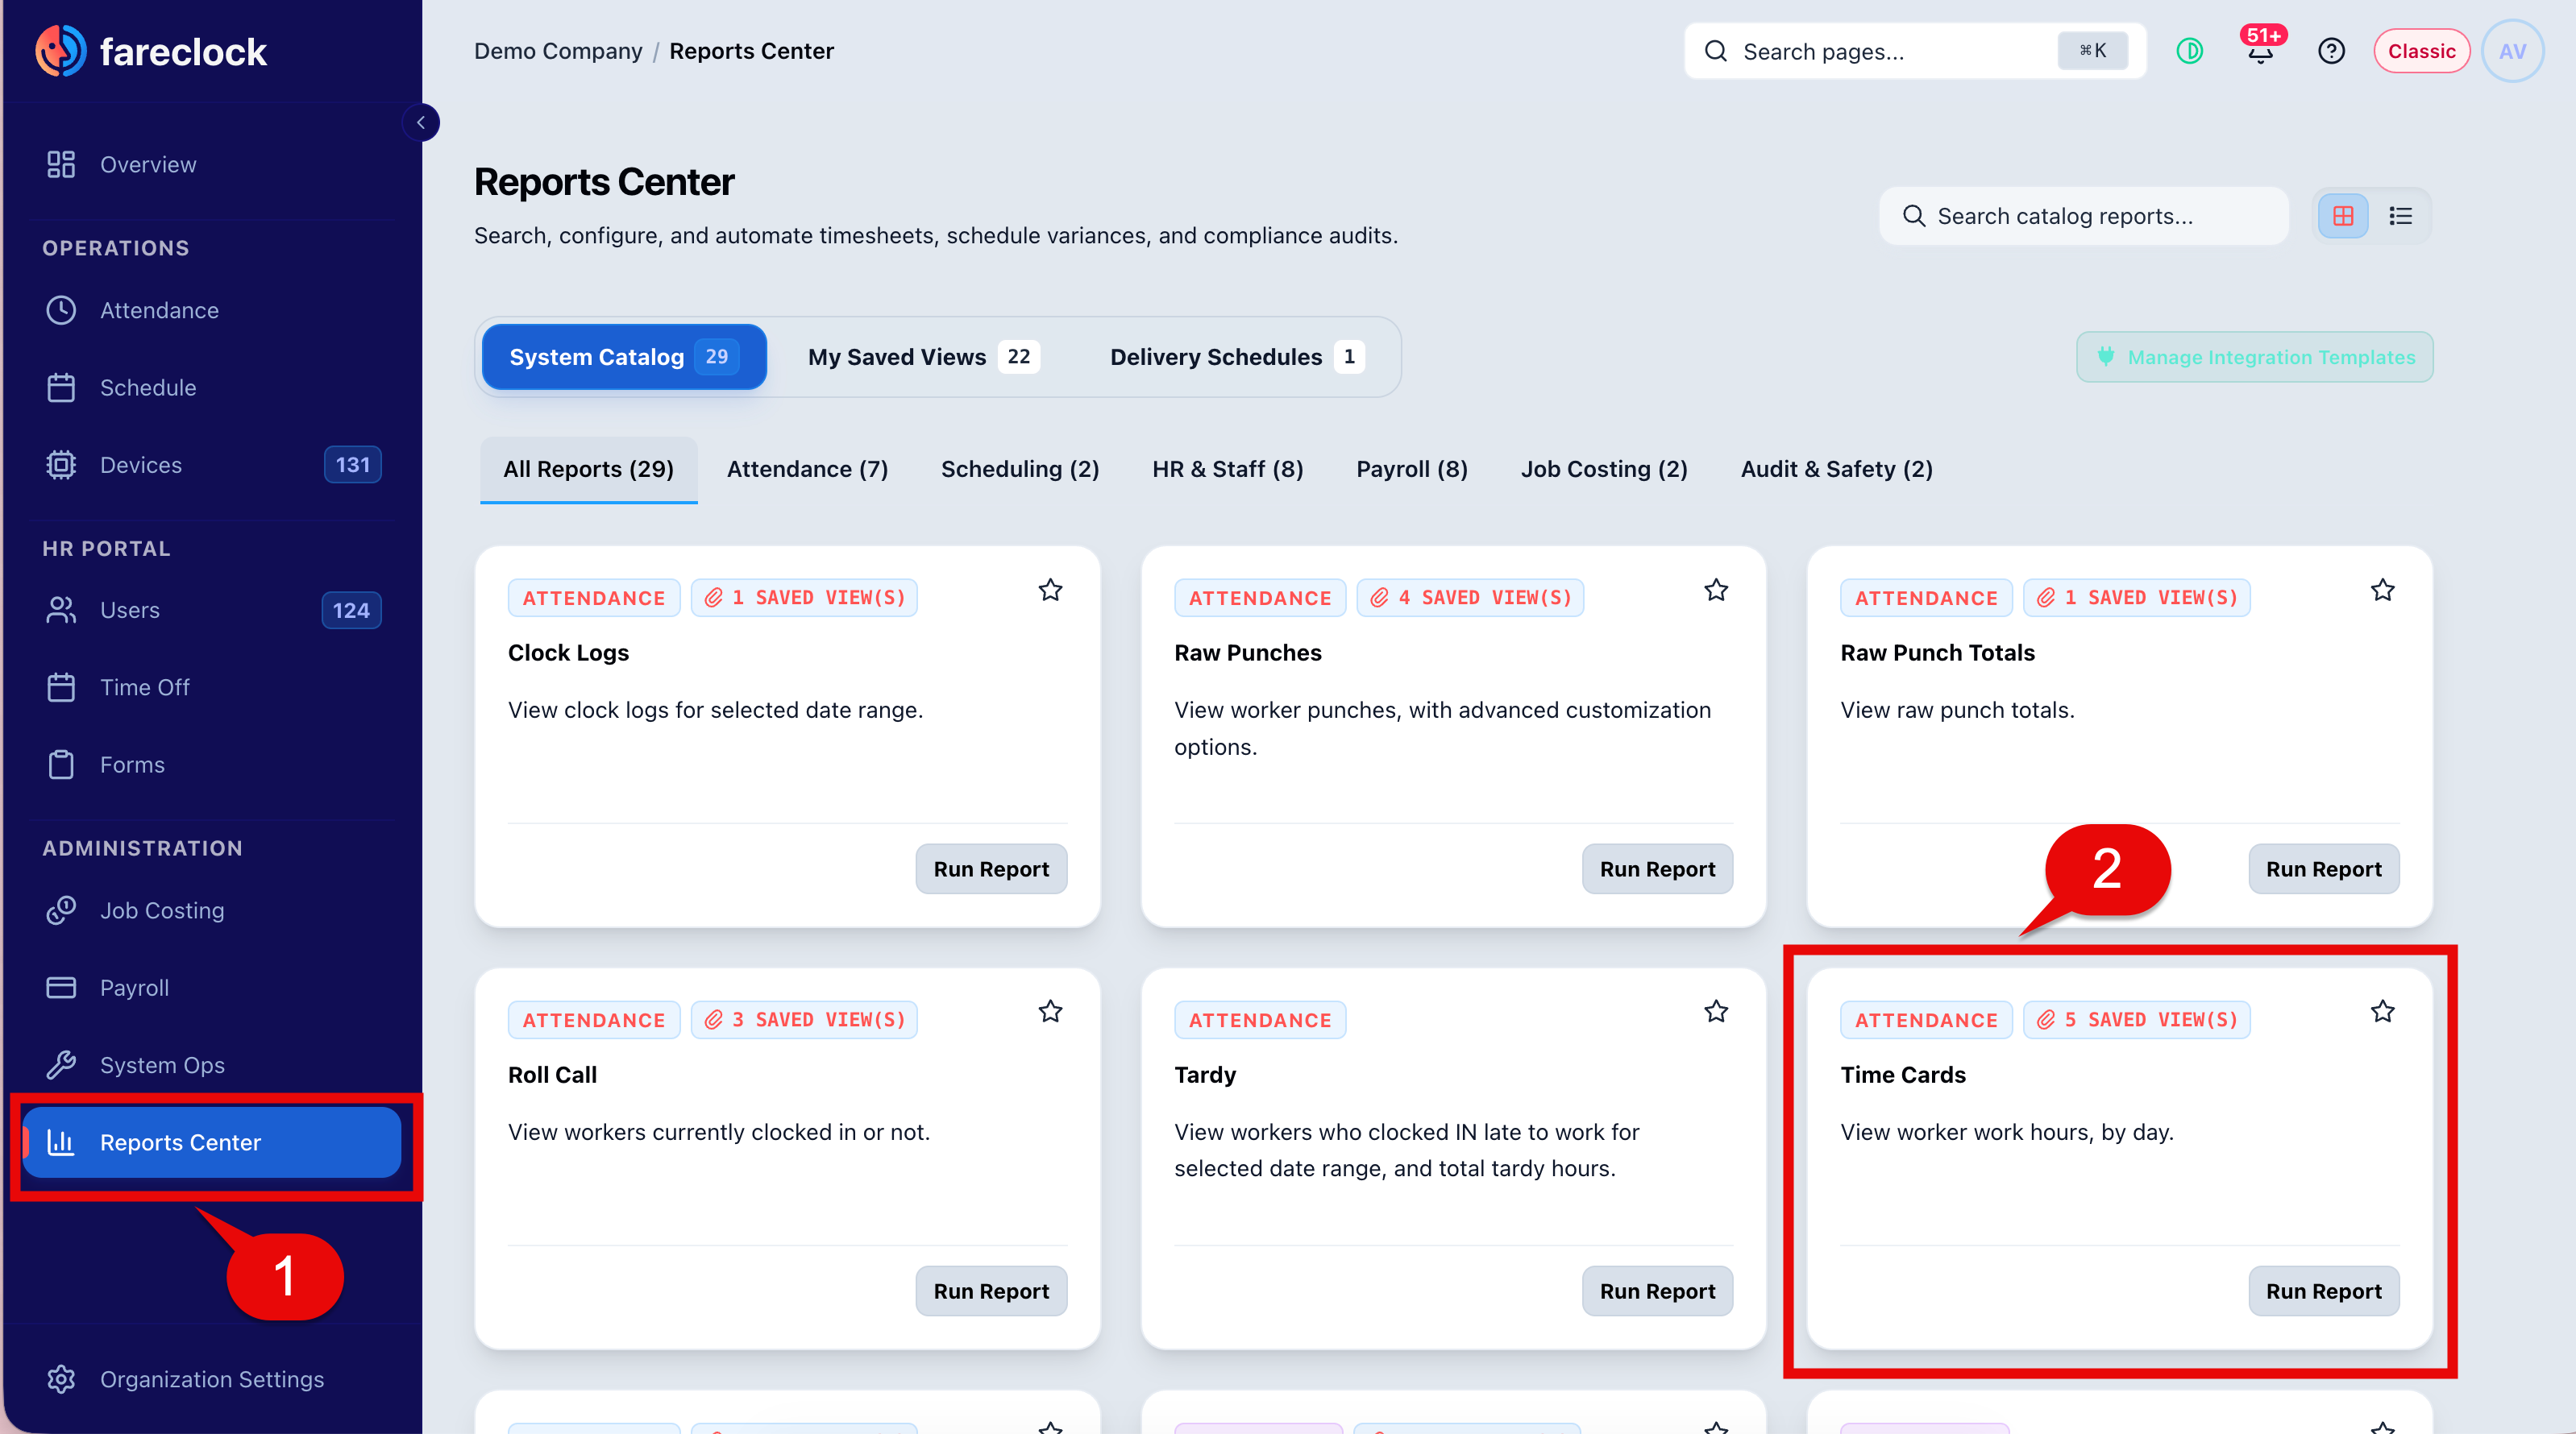Click the fareclock logo

tap(151, 51)
